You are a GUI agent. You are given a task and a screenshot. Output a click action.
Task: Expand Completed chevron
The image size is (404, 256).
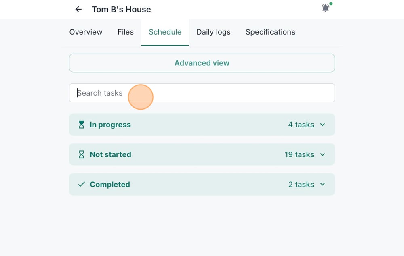[322, 184]
